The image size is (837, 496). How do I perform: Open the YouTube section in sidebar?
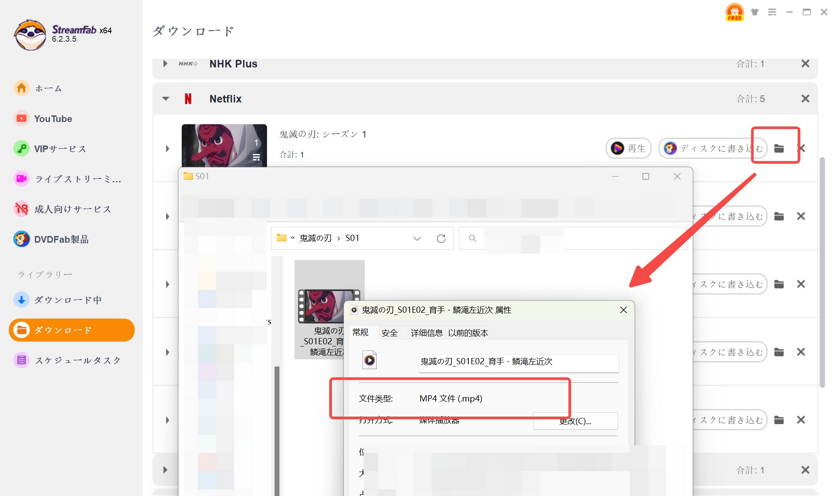[43, 118]
